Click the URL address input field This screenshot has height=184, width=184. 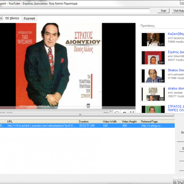pyautogui.click(x=75, y=11)
